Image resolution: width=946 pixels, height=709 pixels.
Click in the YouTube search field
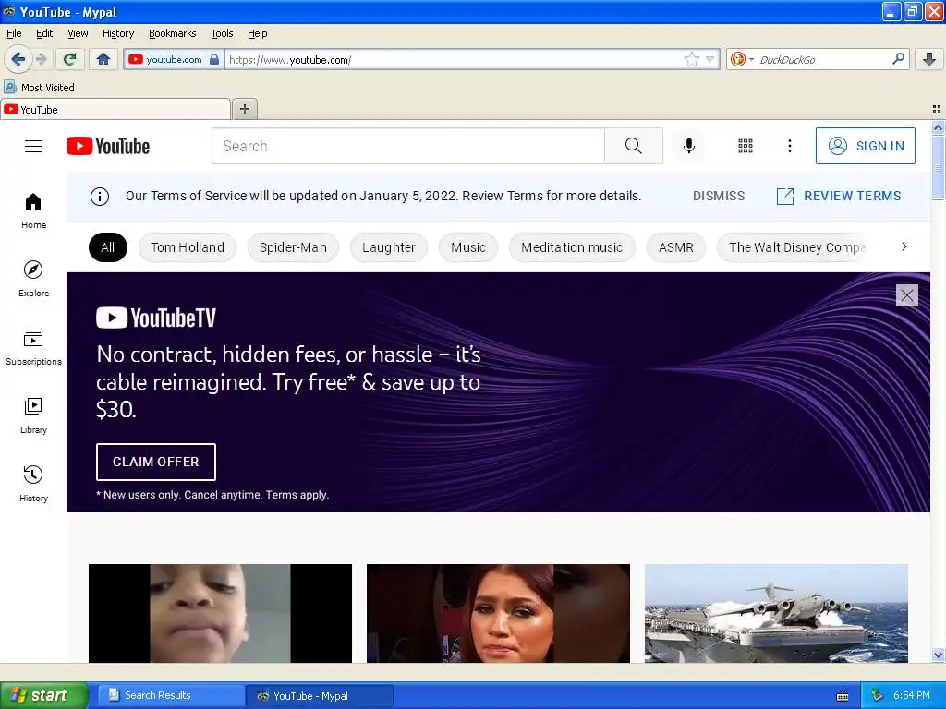coord(407,146)
